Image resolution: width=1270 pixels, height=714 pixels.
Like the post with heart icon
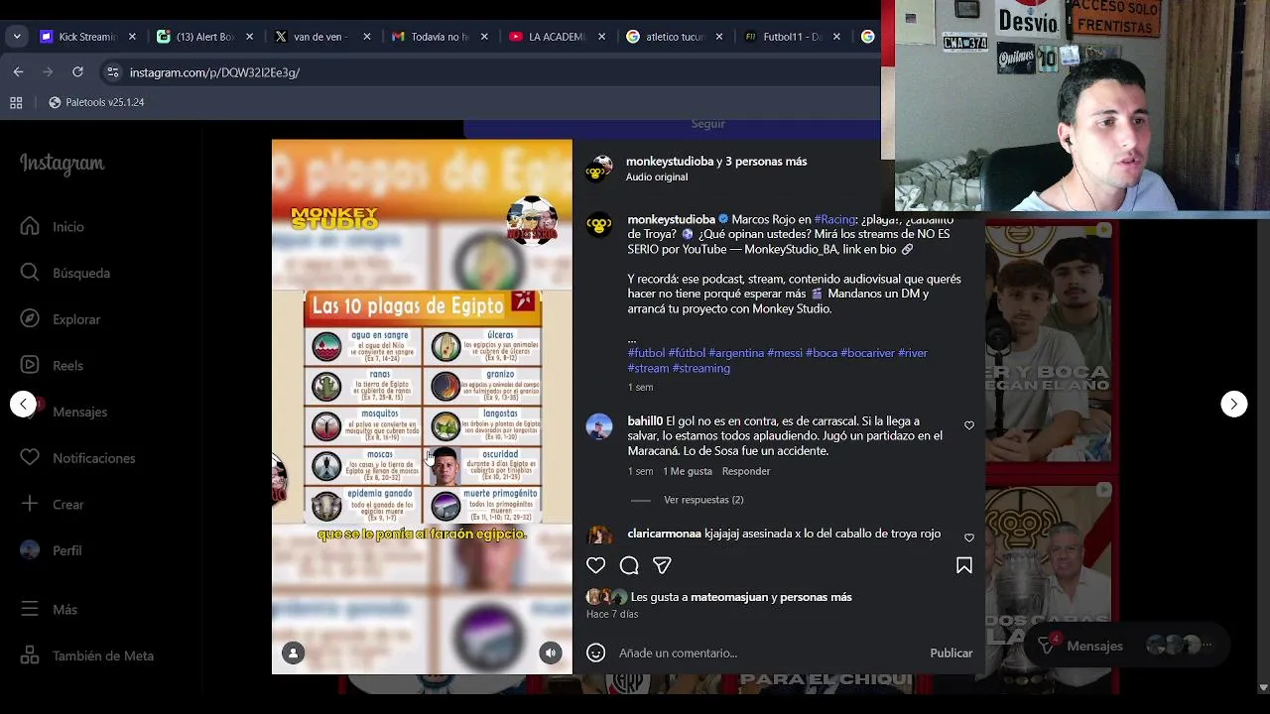pos(595,565)
